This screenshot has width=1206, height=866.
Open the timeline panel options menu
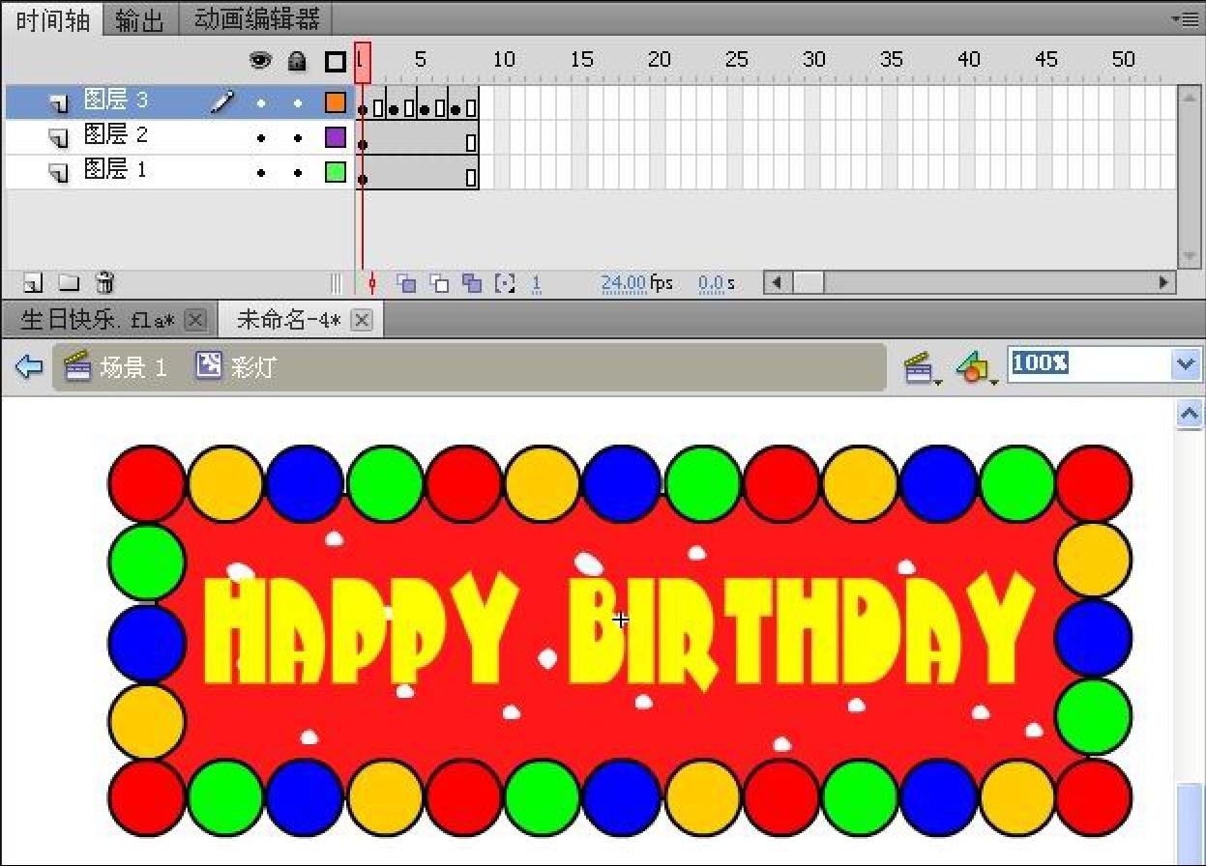point(1184,18)
